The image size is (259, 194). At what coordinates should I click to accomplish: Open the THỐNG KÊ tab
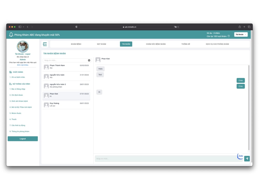(186, 44)
